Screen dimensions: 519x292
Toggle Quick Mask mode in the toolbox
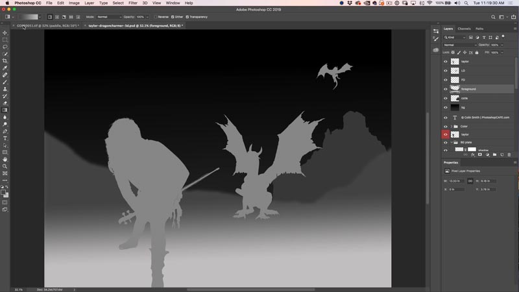coord(5,202)
